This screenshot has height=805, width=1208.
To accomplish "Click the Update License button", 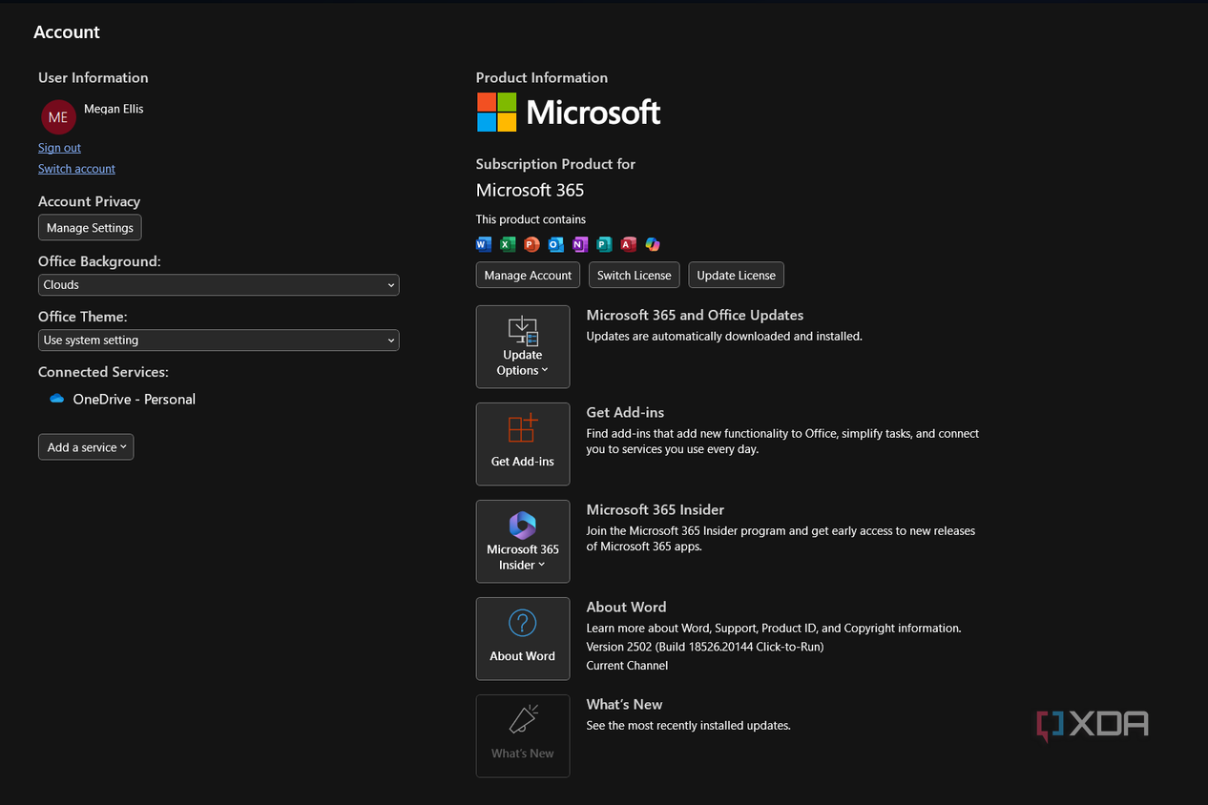I will 736,275.
